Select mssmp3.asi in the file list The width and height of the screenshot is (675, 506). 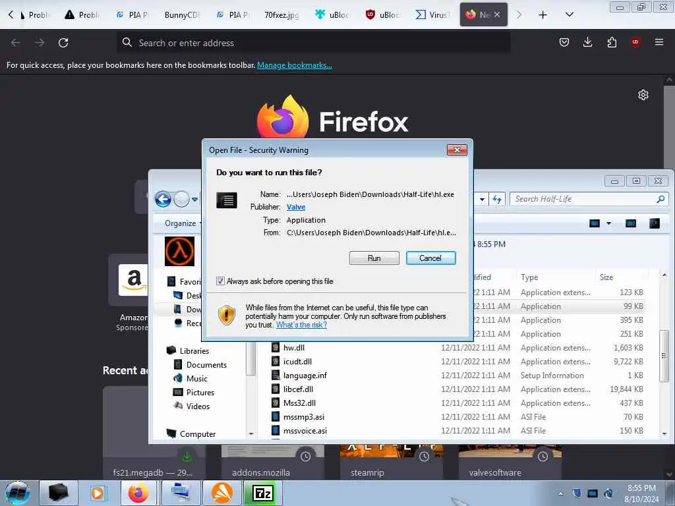303,416
